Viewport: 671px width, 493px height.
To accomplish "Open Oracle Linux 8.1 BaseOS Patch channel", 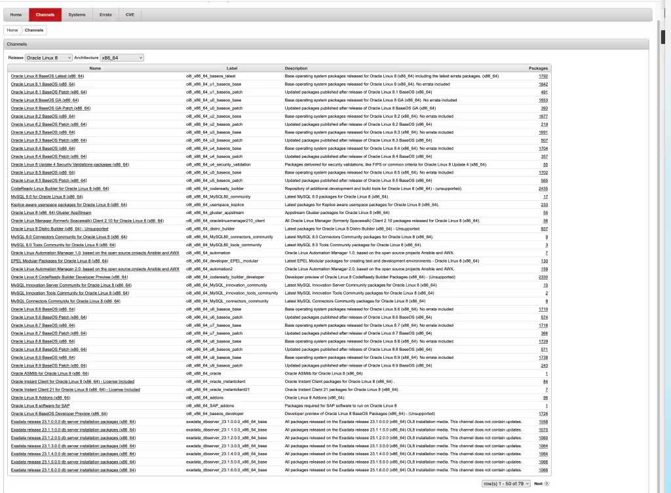I will point(48,92).
